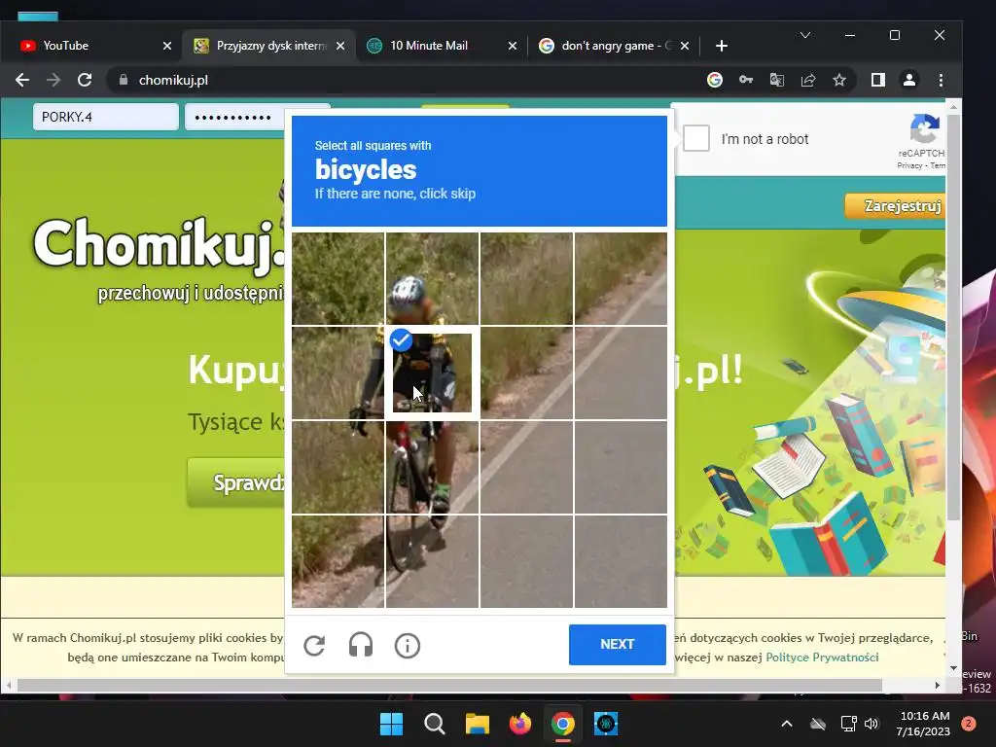The width and height of the screenshot is (996, 747).
Task: Launch Firefox from taskbar
Action: (x=520, y=724)
